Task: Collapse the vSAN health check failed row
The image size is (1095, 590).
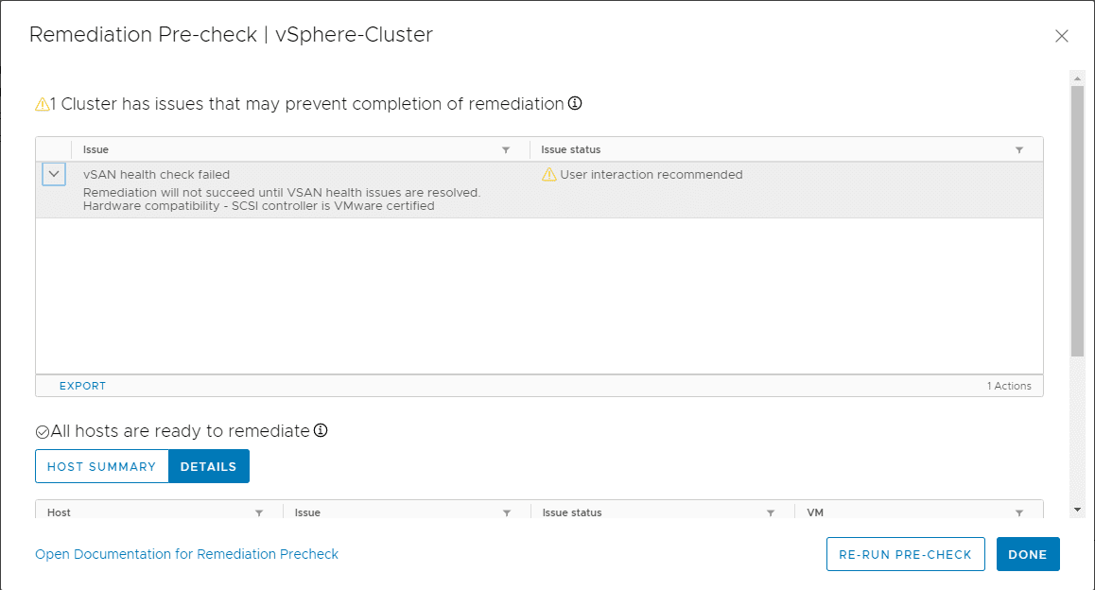Action: tap(54, 175)
